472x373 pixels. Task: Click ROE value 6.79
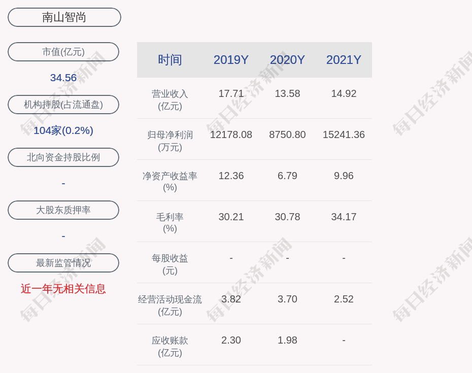tap(287, 176)
